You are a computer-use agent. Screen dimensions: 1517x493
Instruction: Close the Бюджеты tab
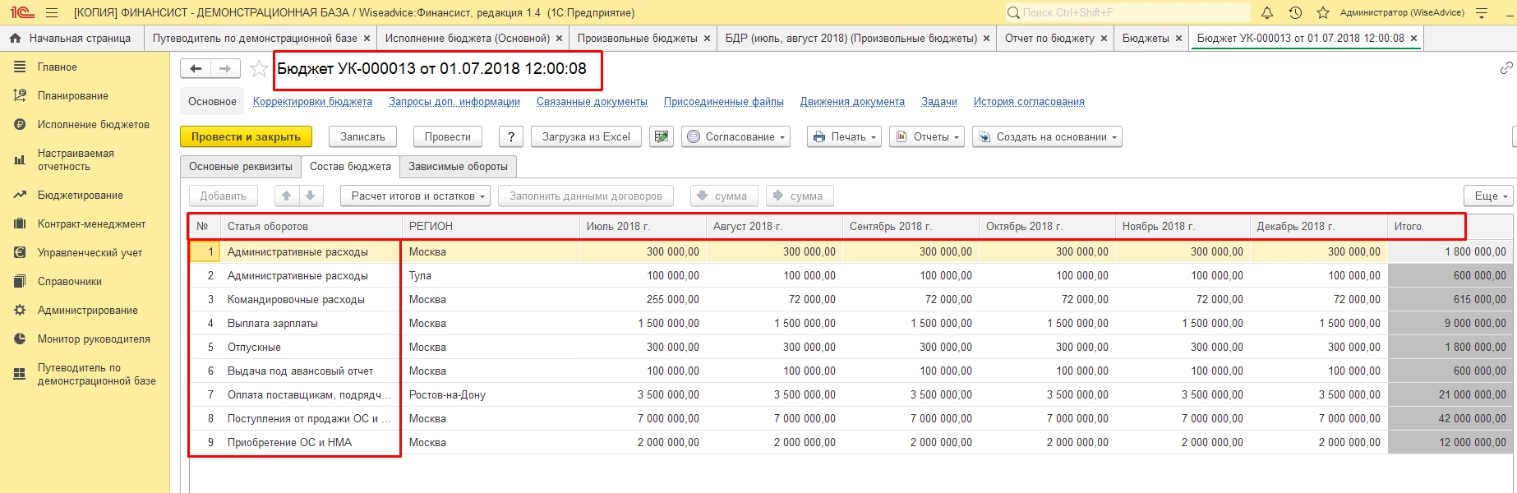1178,39
